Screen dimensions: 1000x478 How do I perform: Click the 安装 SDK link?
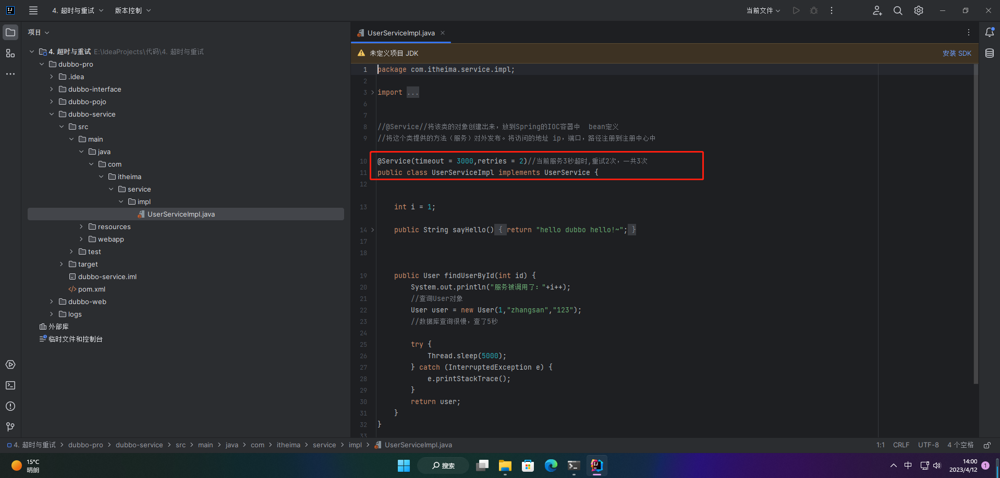[957, 53]
